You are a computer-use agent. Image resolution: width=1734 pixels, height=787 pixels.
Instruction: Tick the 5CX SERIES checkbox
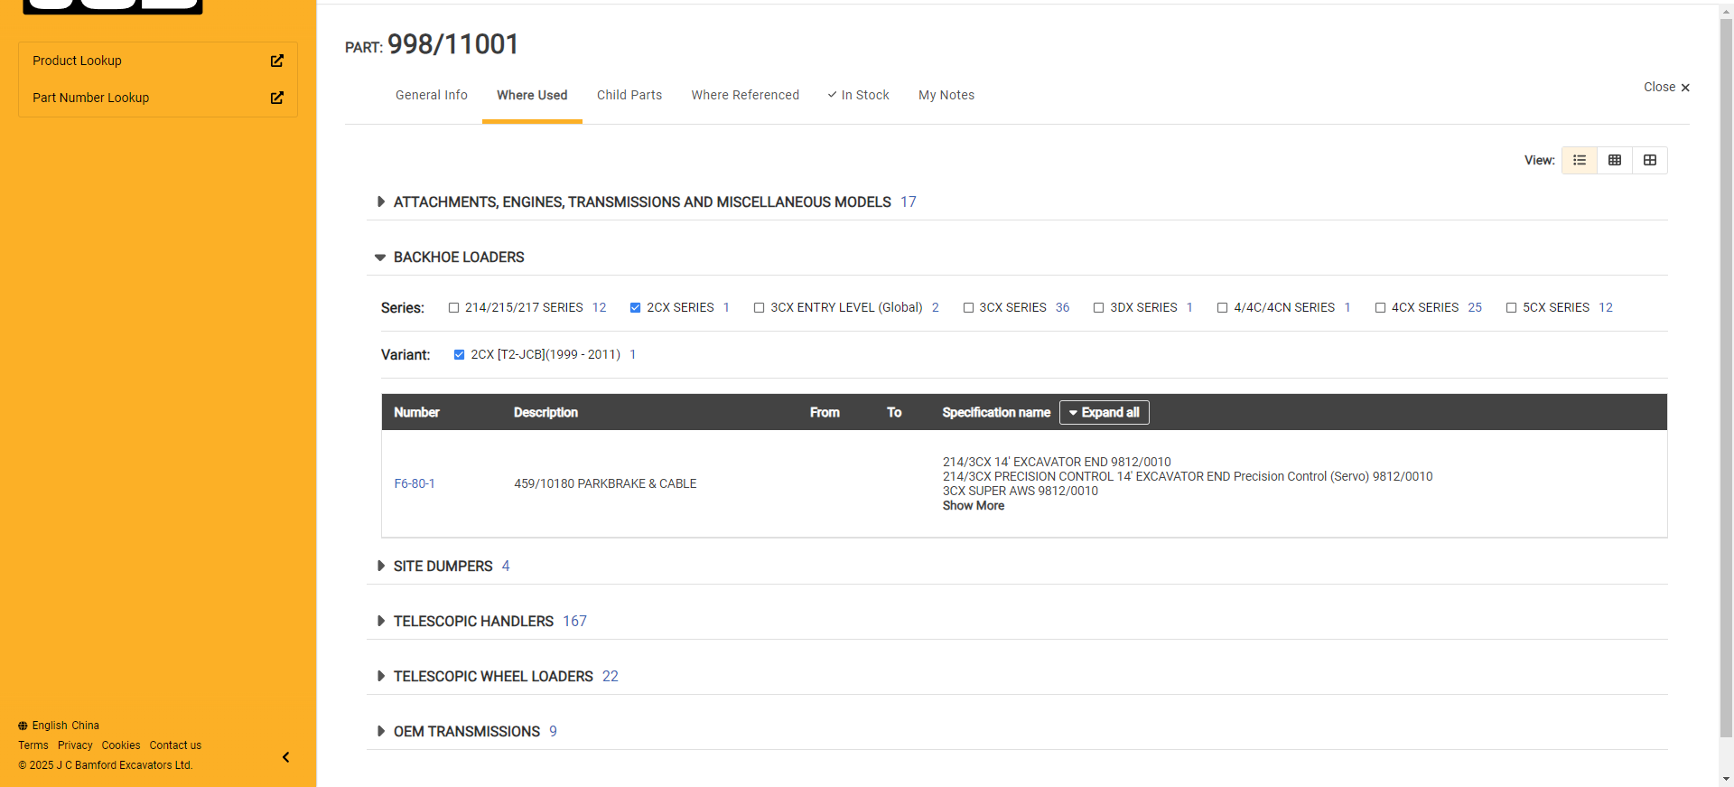(1511, 308)
